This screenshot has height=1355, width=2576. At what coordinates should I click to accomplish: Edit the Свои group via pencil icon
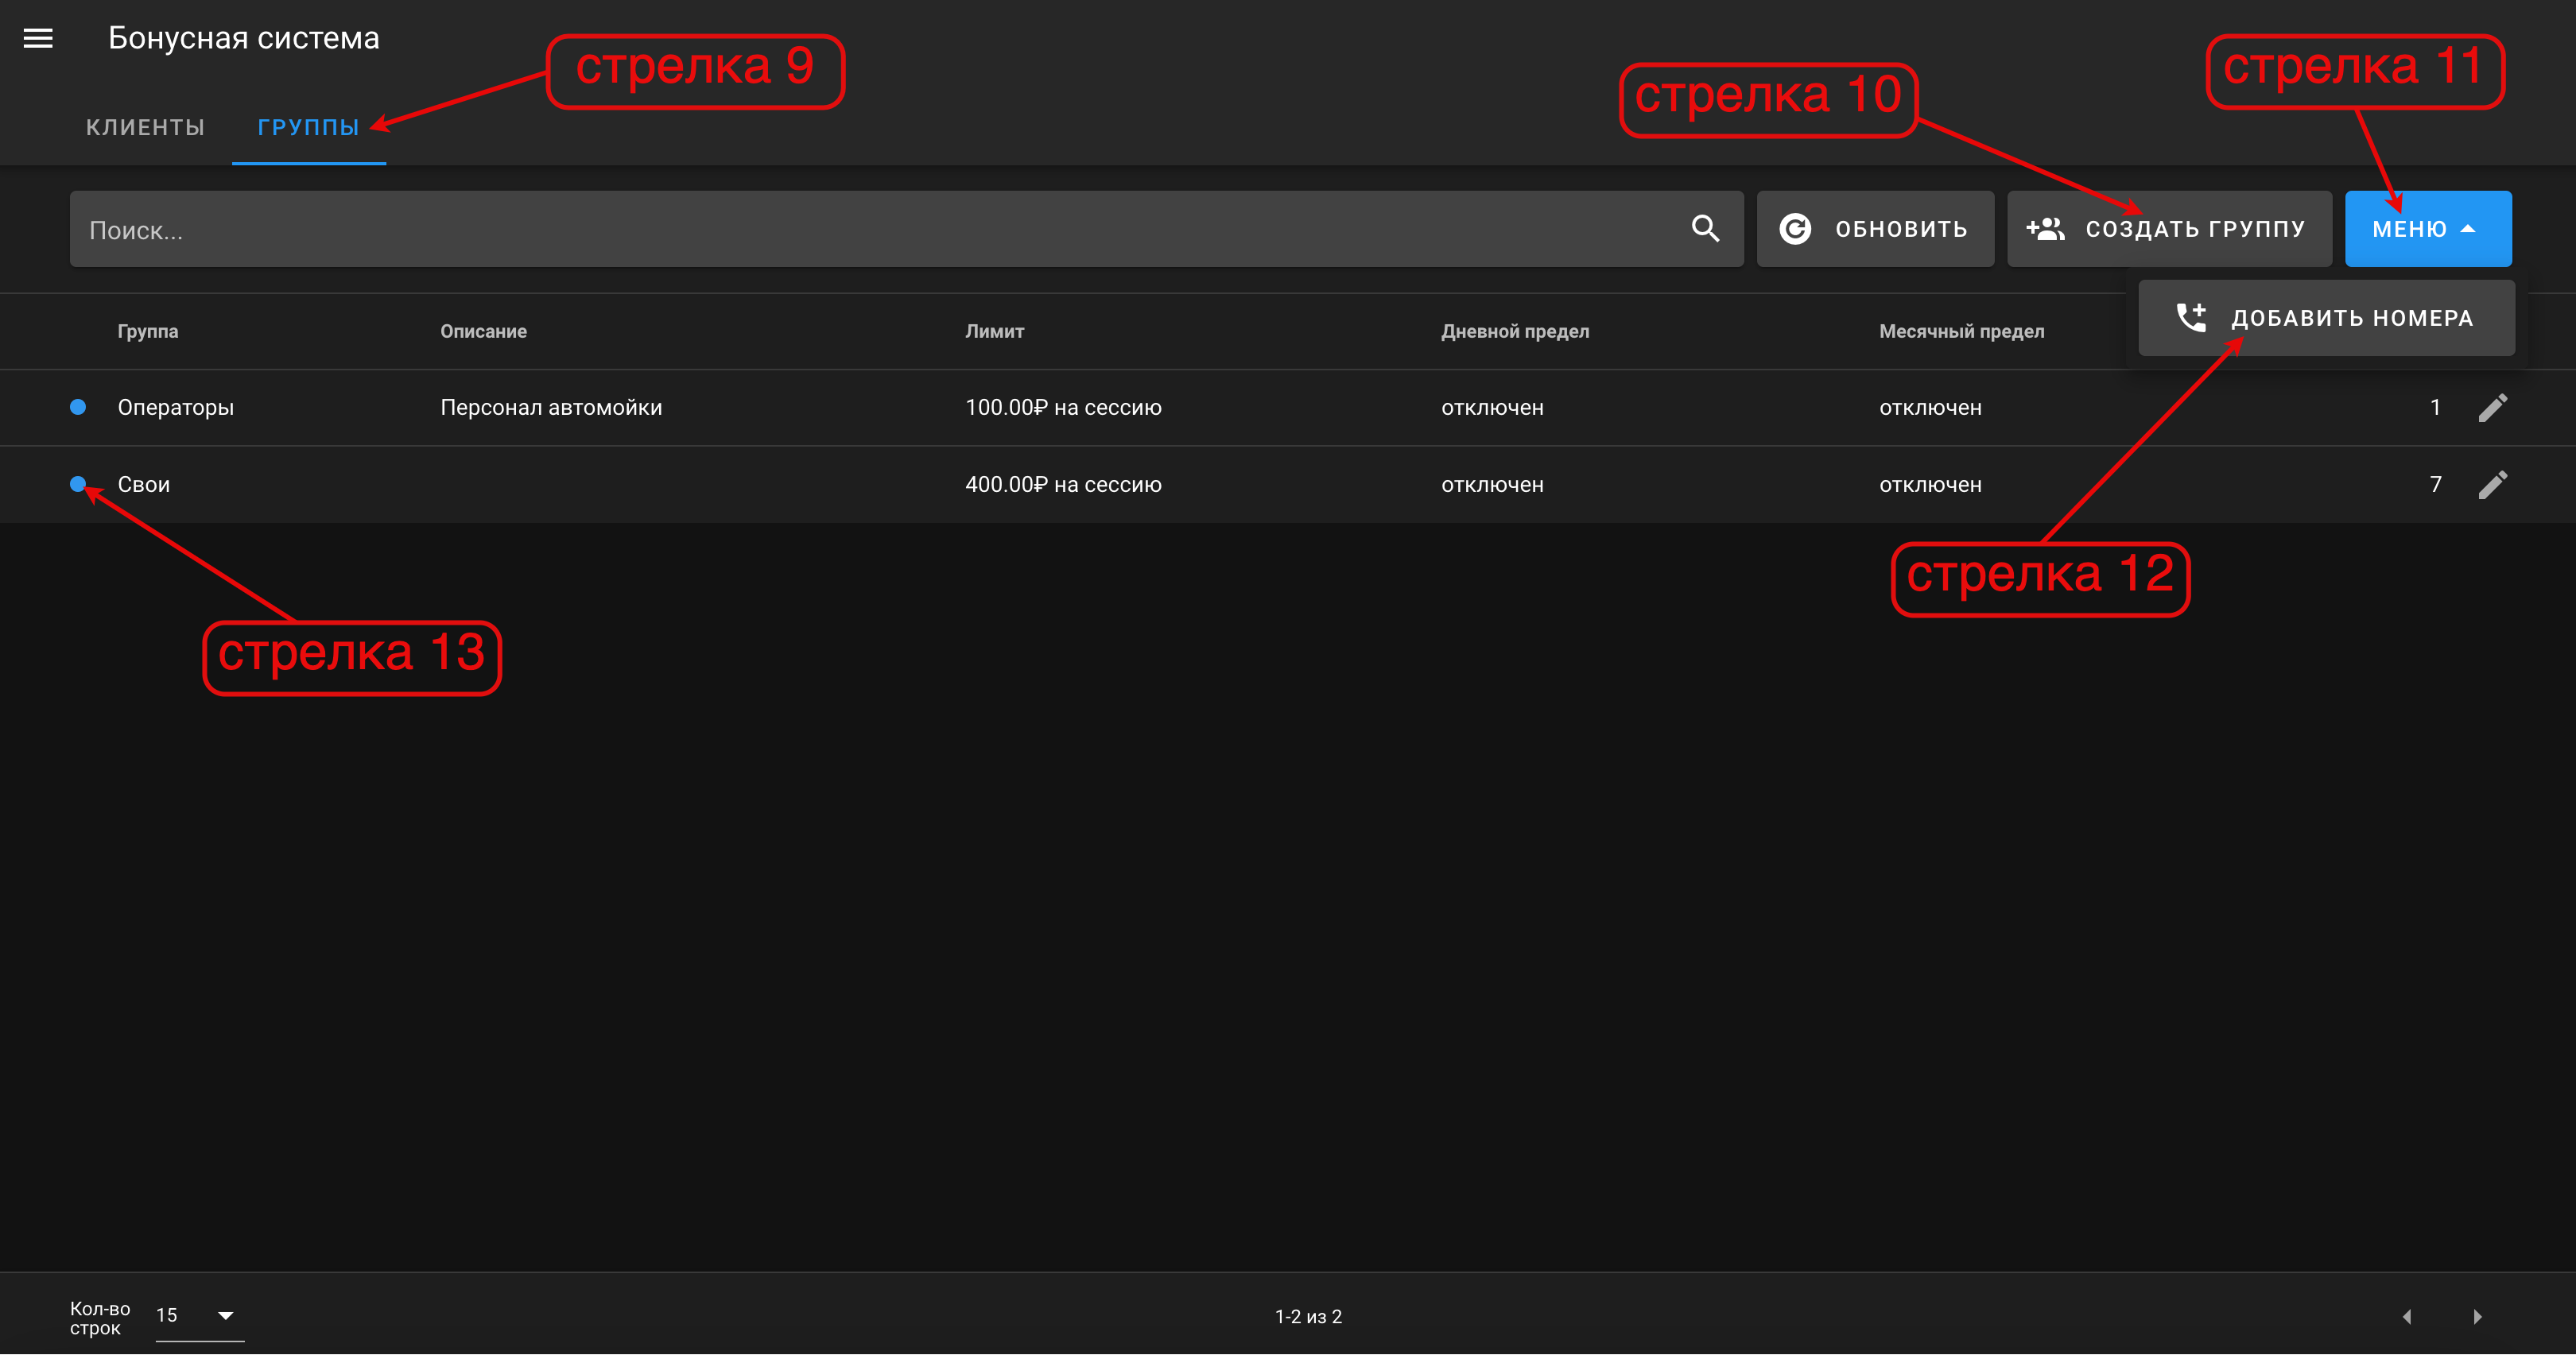coord(2492,485)
